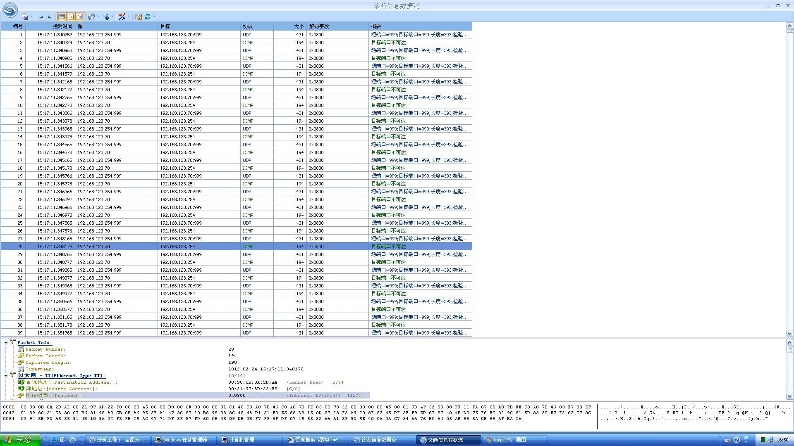Click the save packets toolbar icon

click(x=25, y=17)
